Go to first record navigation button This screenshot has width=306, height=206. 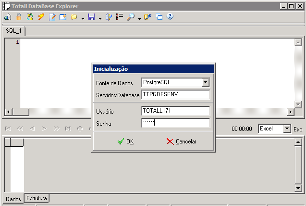(8, 129)
